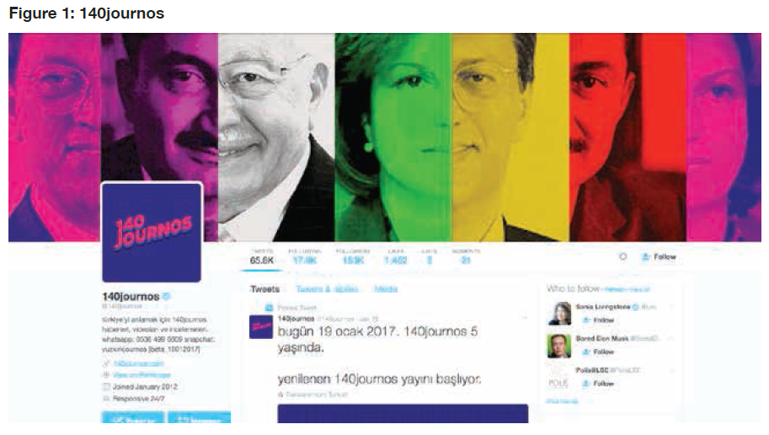Switch to the Media tab
The width and height of the screenshot is (769, 435).
[x=386, y=289]
